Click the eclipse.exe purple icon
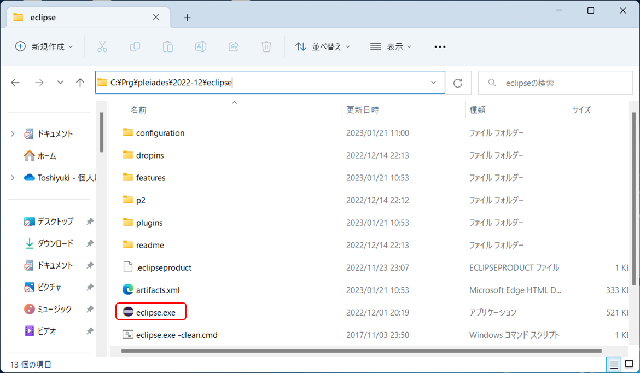 click(x=128, y=312)
